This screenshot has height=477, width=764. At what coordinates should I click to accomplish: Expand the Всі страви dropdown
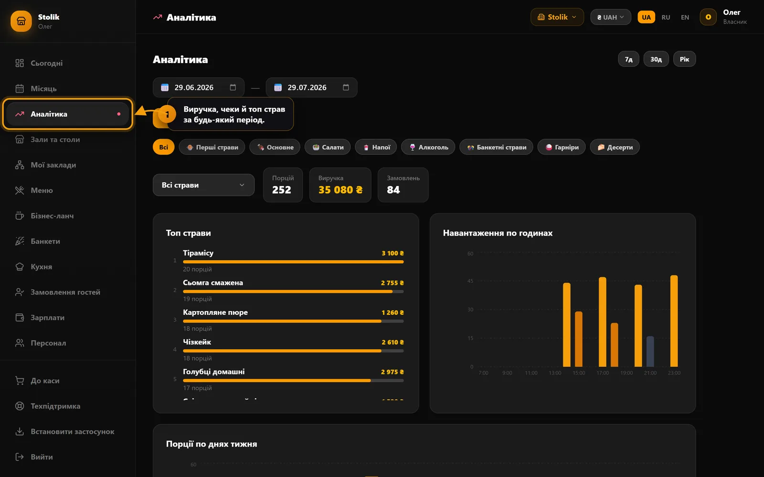pos(203,185)
